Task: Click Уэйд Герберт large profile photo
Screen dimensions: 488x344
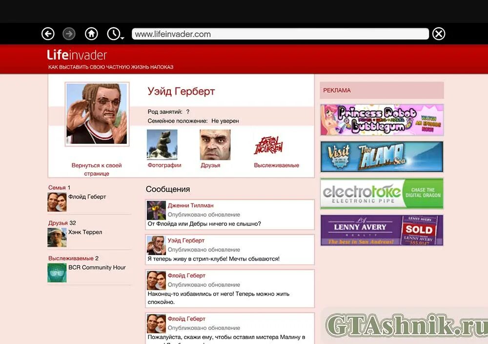Action: click(97, 113)
